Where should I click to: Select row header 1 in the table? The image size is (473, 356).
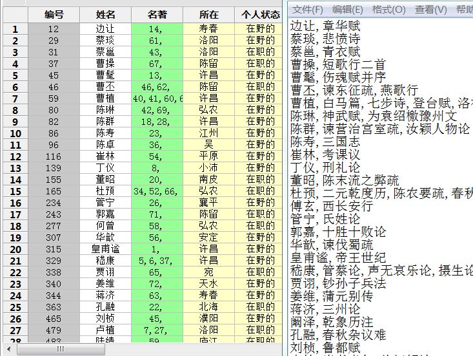(15, 29)
